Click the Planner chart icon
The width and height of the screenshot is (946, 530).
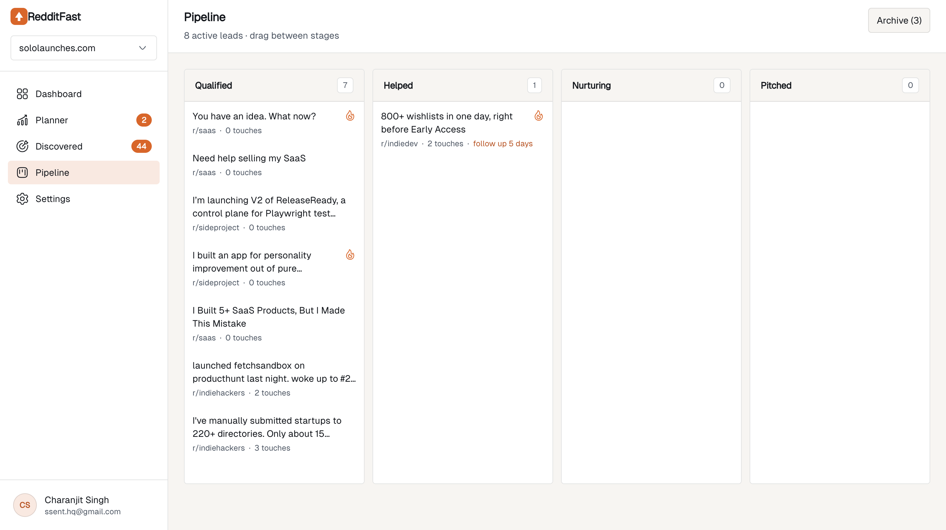point(22,120)
